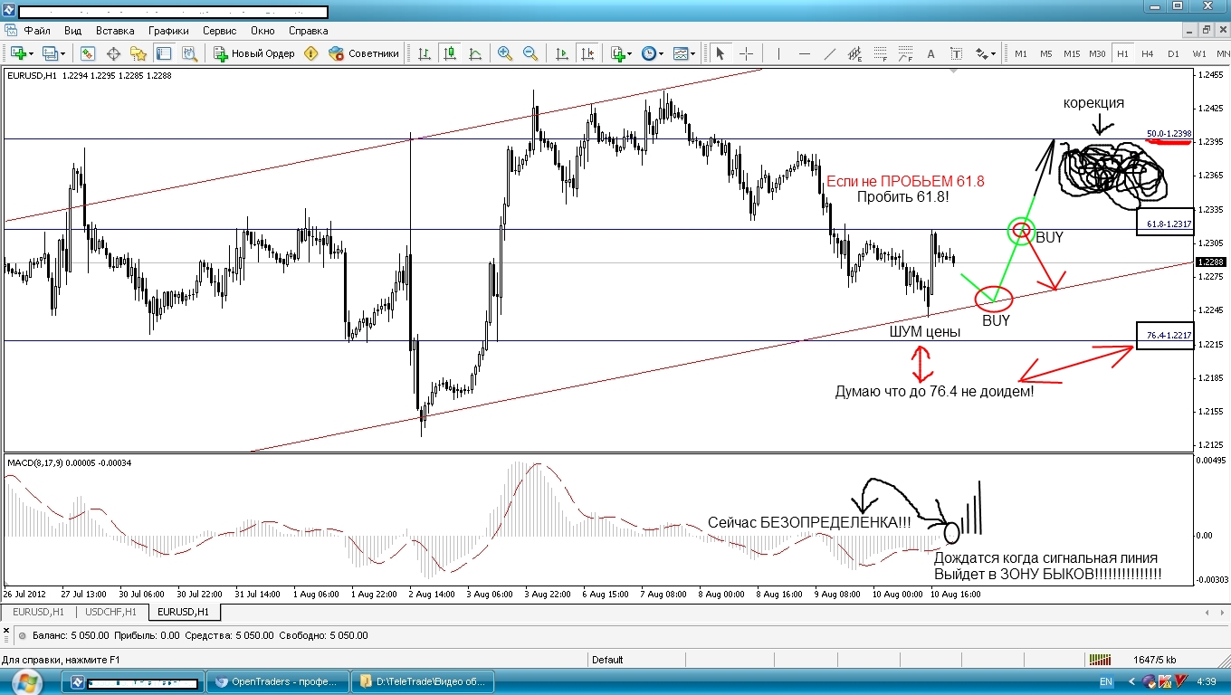Viewport: 1231px width, 695px height.
Task: Open the periods clock dropdown
Action: pos(653,53)
